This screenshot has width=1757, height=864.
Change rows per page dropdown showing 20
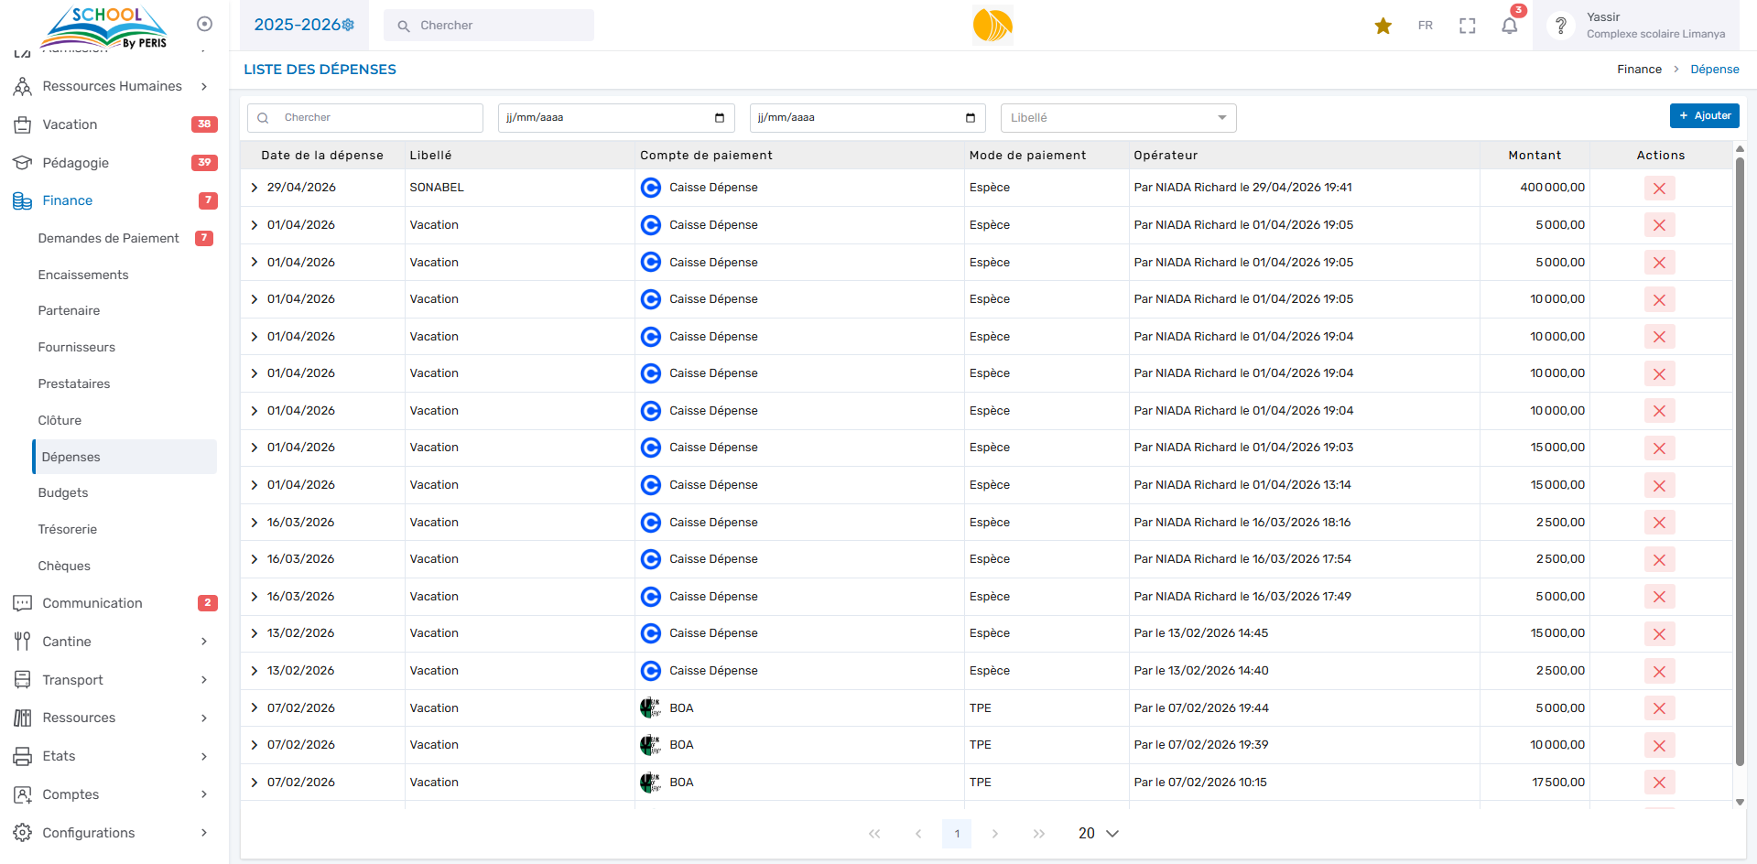pyautogui.click(x=1098, y=834)
